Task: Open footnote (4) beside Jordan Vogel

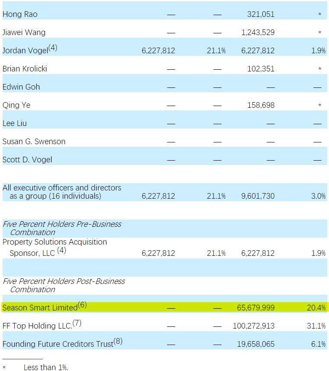Action: point(53,48)
